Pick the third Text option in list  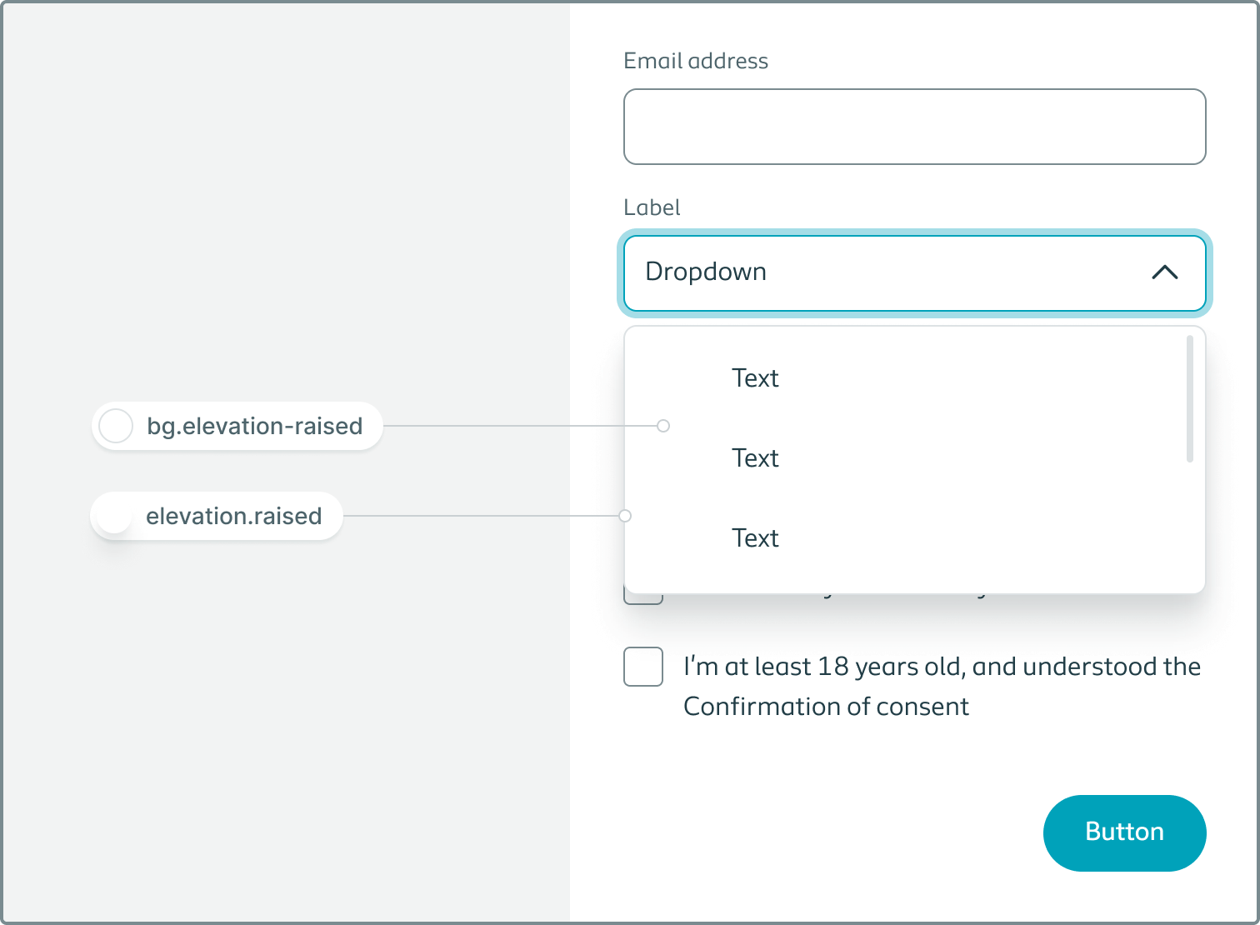click(x=755, y=538)
